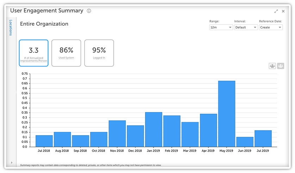Open the Interval Default dropdown
Screen dimensions: 295x173
(246, 27)
